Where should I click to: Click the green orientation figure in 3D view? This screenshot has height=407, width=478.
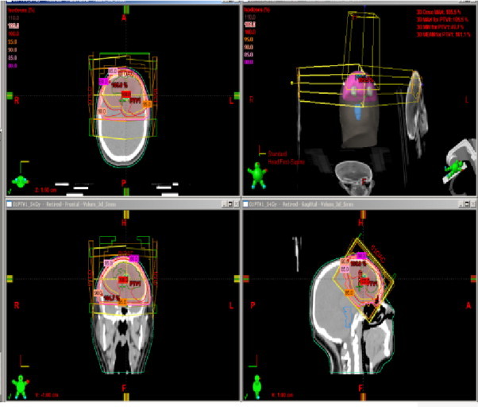[x=256, y=172]
